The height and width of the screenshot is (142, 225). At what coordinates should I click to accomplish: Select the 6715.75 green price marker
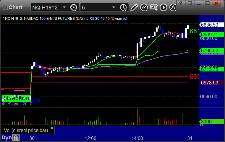pyautogui.click(x=211, y=69)
